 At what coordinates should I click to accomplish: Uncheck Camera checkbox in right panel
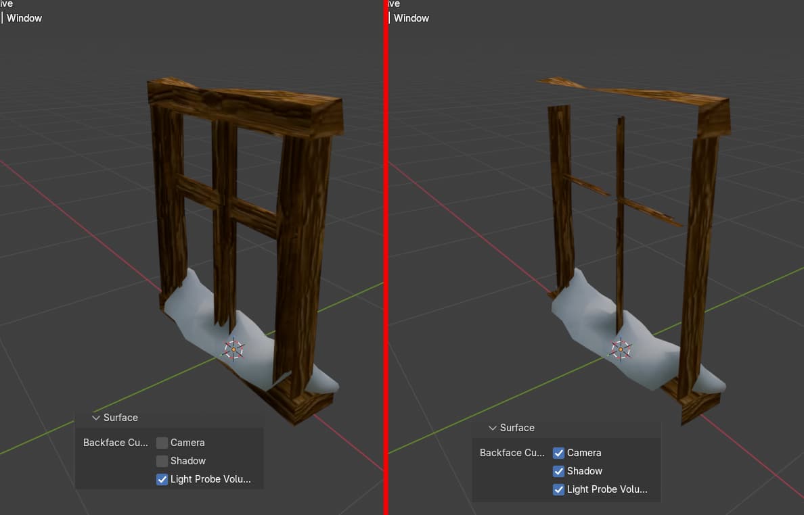coord(559,453)
